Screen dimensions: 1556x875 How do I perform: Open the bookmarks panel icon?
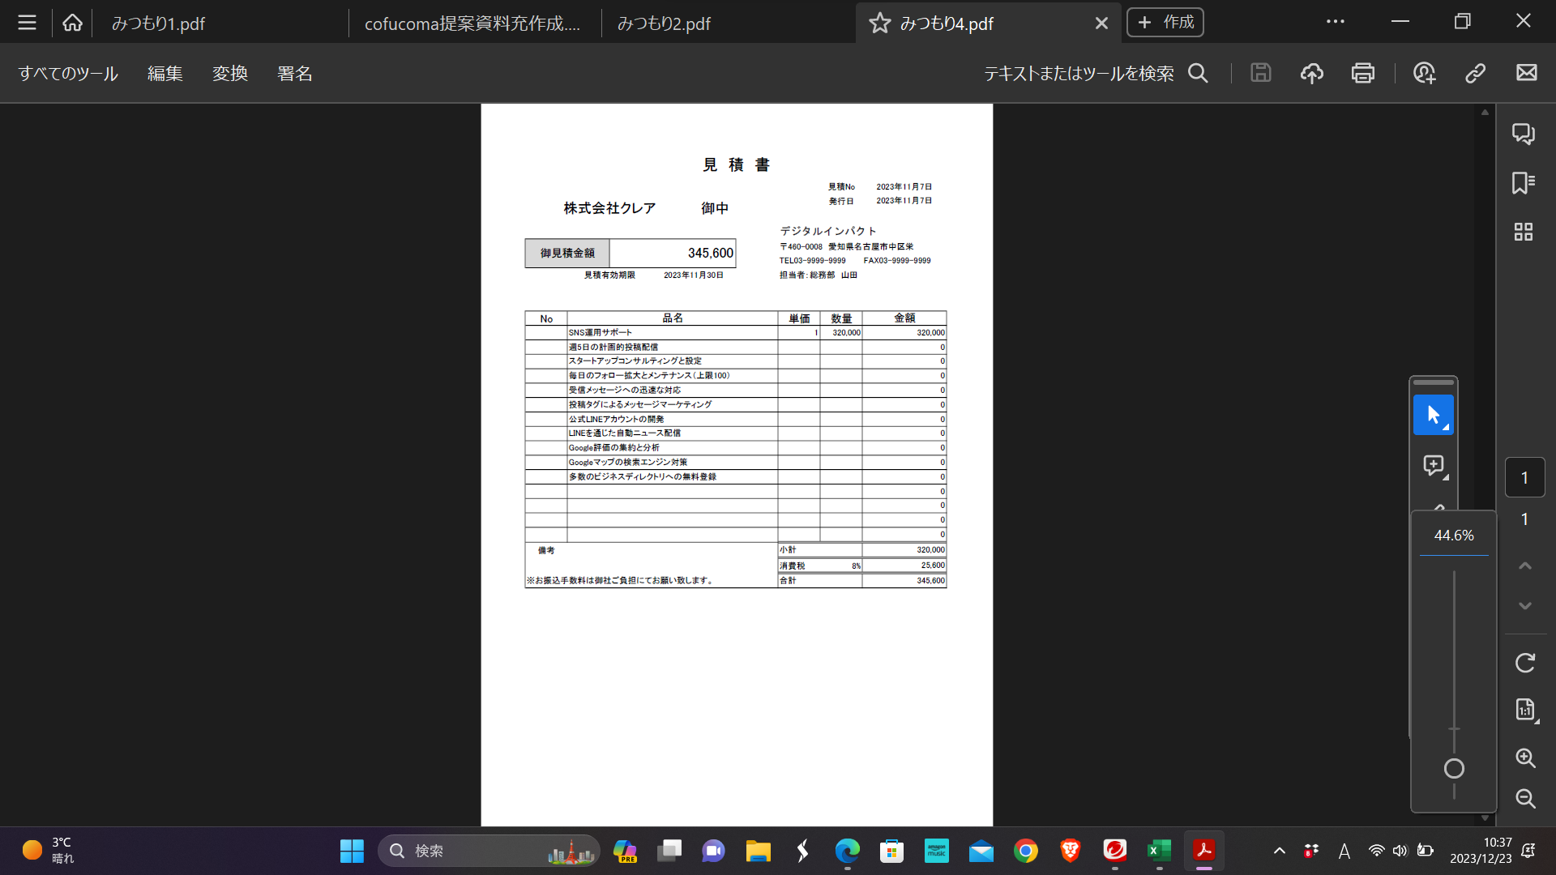1523,183
